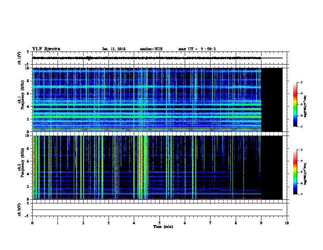Click tick label "10" on the Time axis

tap(287, 223)
